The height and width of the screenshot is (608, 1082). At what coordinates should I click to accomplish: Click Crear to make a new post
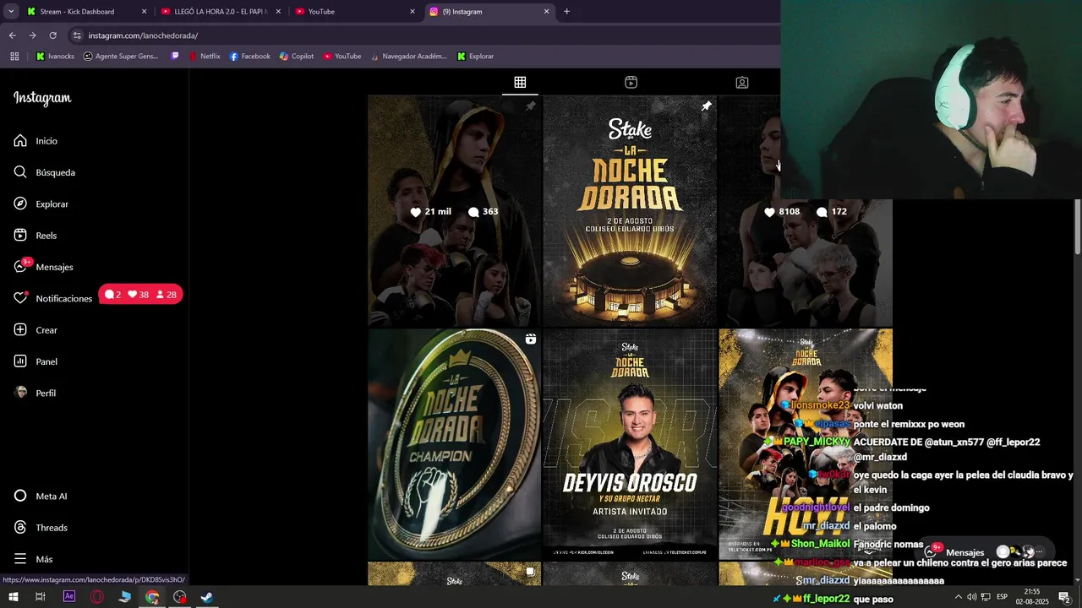coord(36,330)
